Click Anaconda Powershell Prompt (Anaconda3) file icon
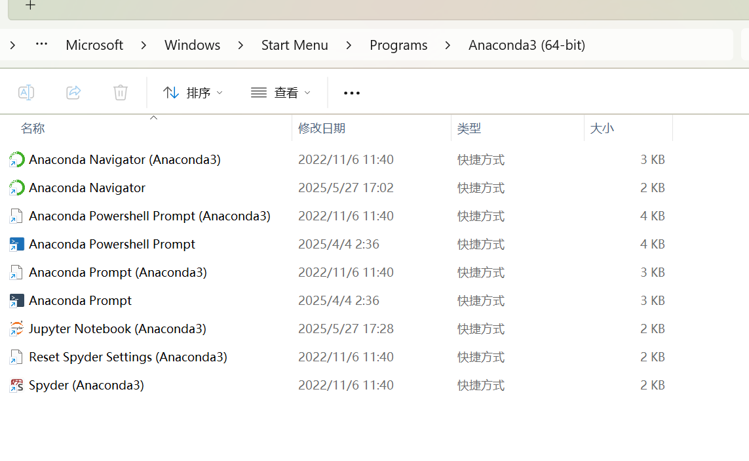Viewport: 749px width, 461px height. (16, 216)
